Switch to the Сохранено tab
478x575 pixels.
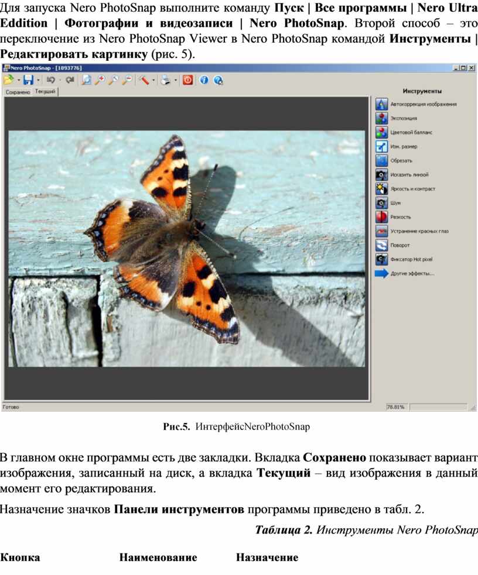[x=18, y=92]
